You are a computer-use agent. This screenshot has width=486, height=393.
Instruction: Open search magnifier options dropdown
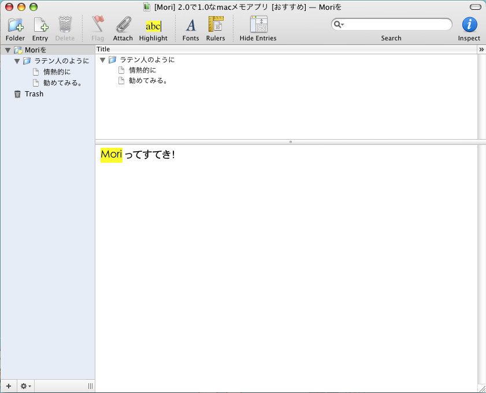339,25
